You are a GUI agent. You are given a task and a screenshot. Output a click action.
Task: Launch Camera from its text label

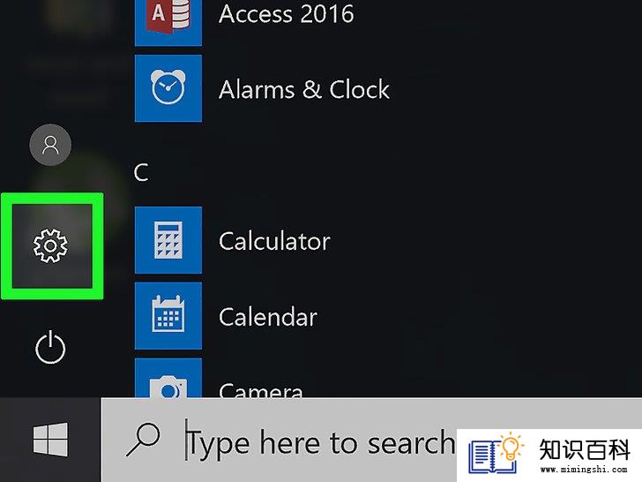(x=261, y=390)
